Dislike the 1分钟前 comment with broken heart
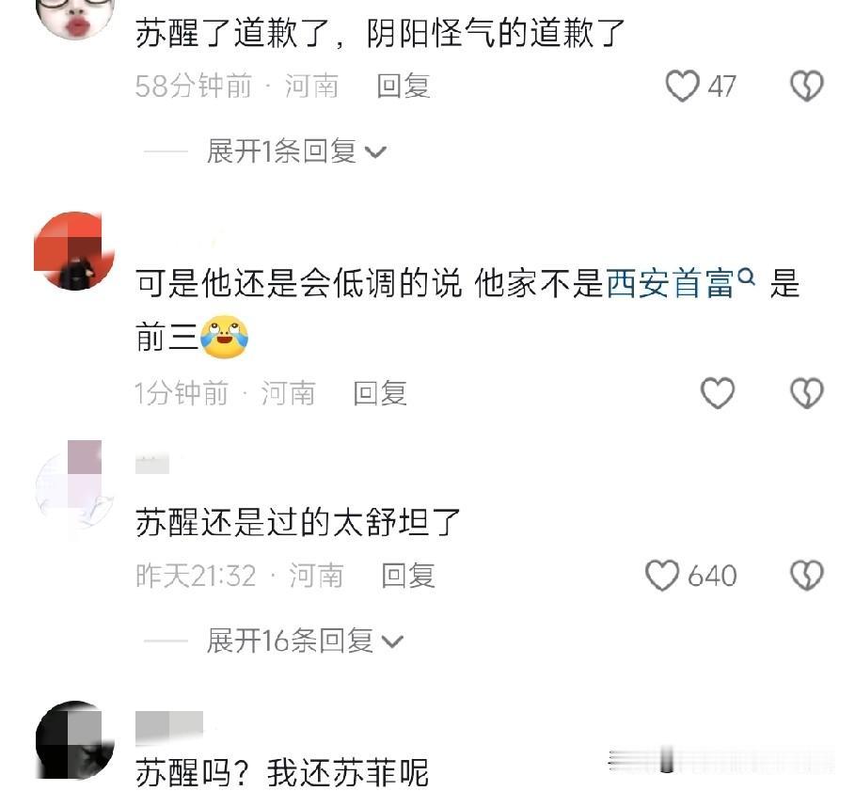This screenshot has width=855, height=791. (807, 392)
